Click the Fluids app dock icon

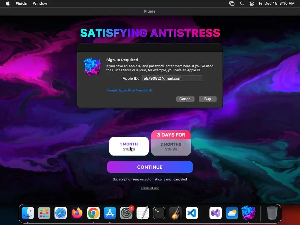pos(248,213)
